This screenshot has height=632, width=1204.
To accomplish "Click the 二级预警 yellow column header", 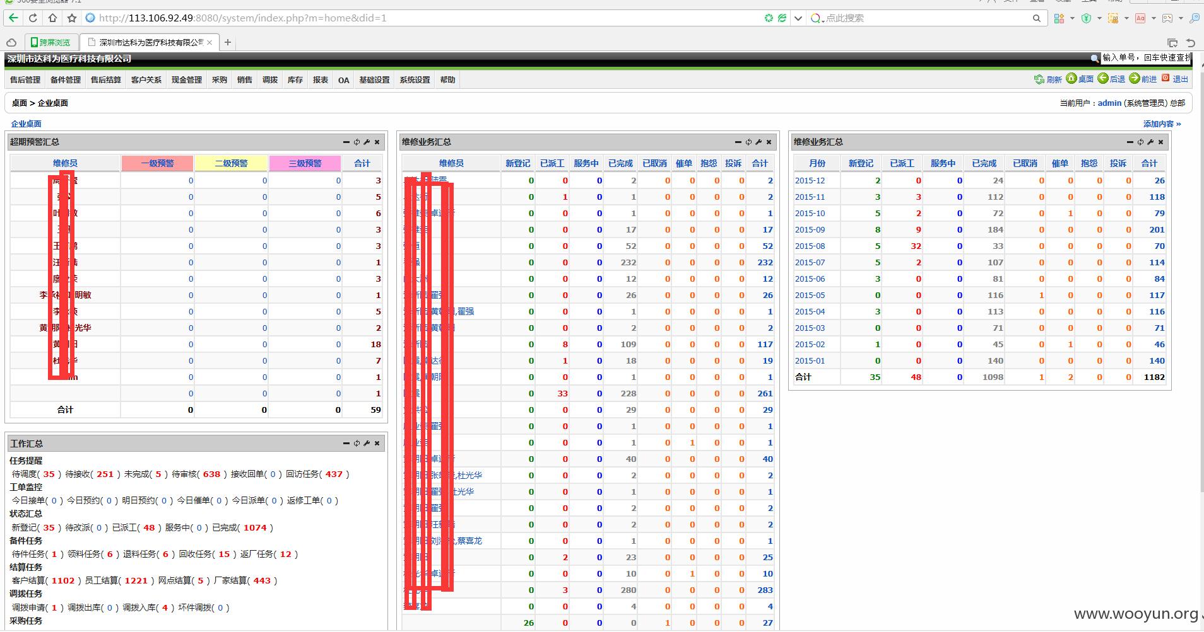I will 232,163.
